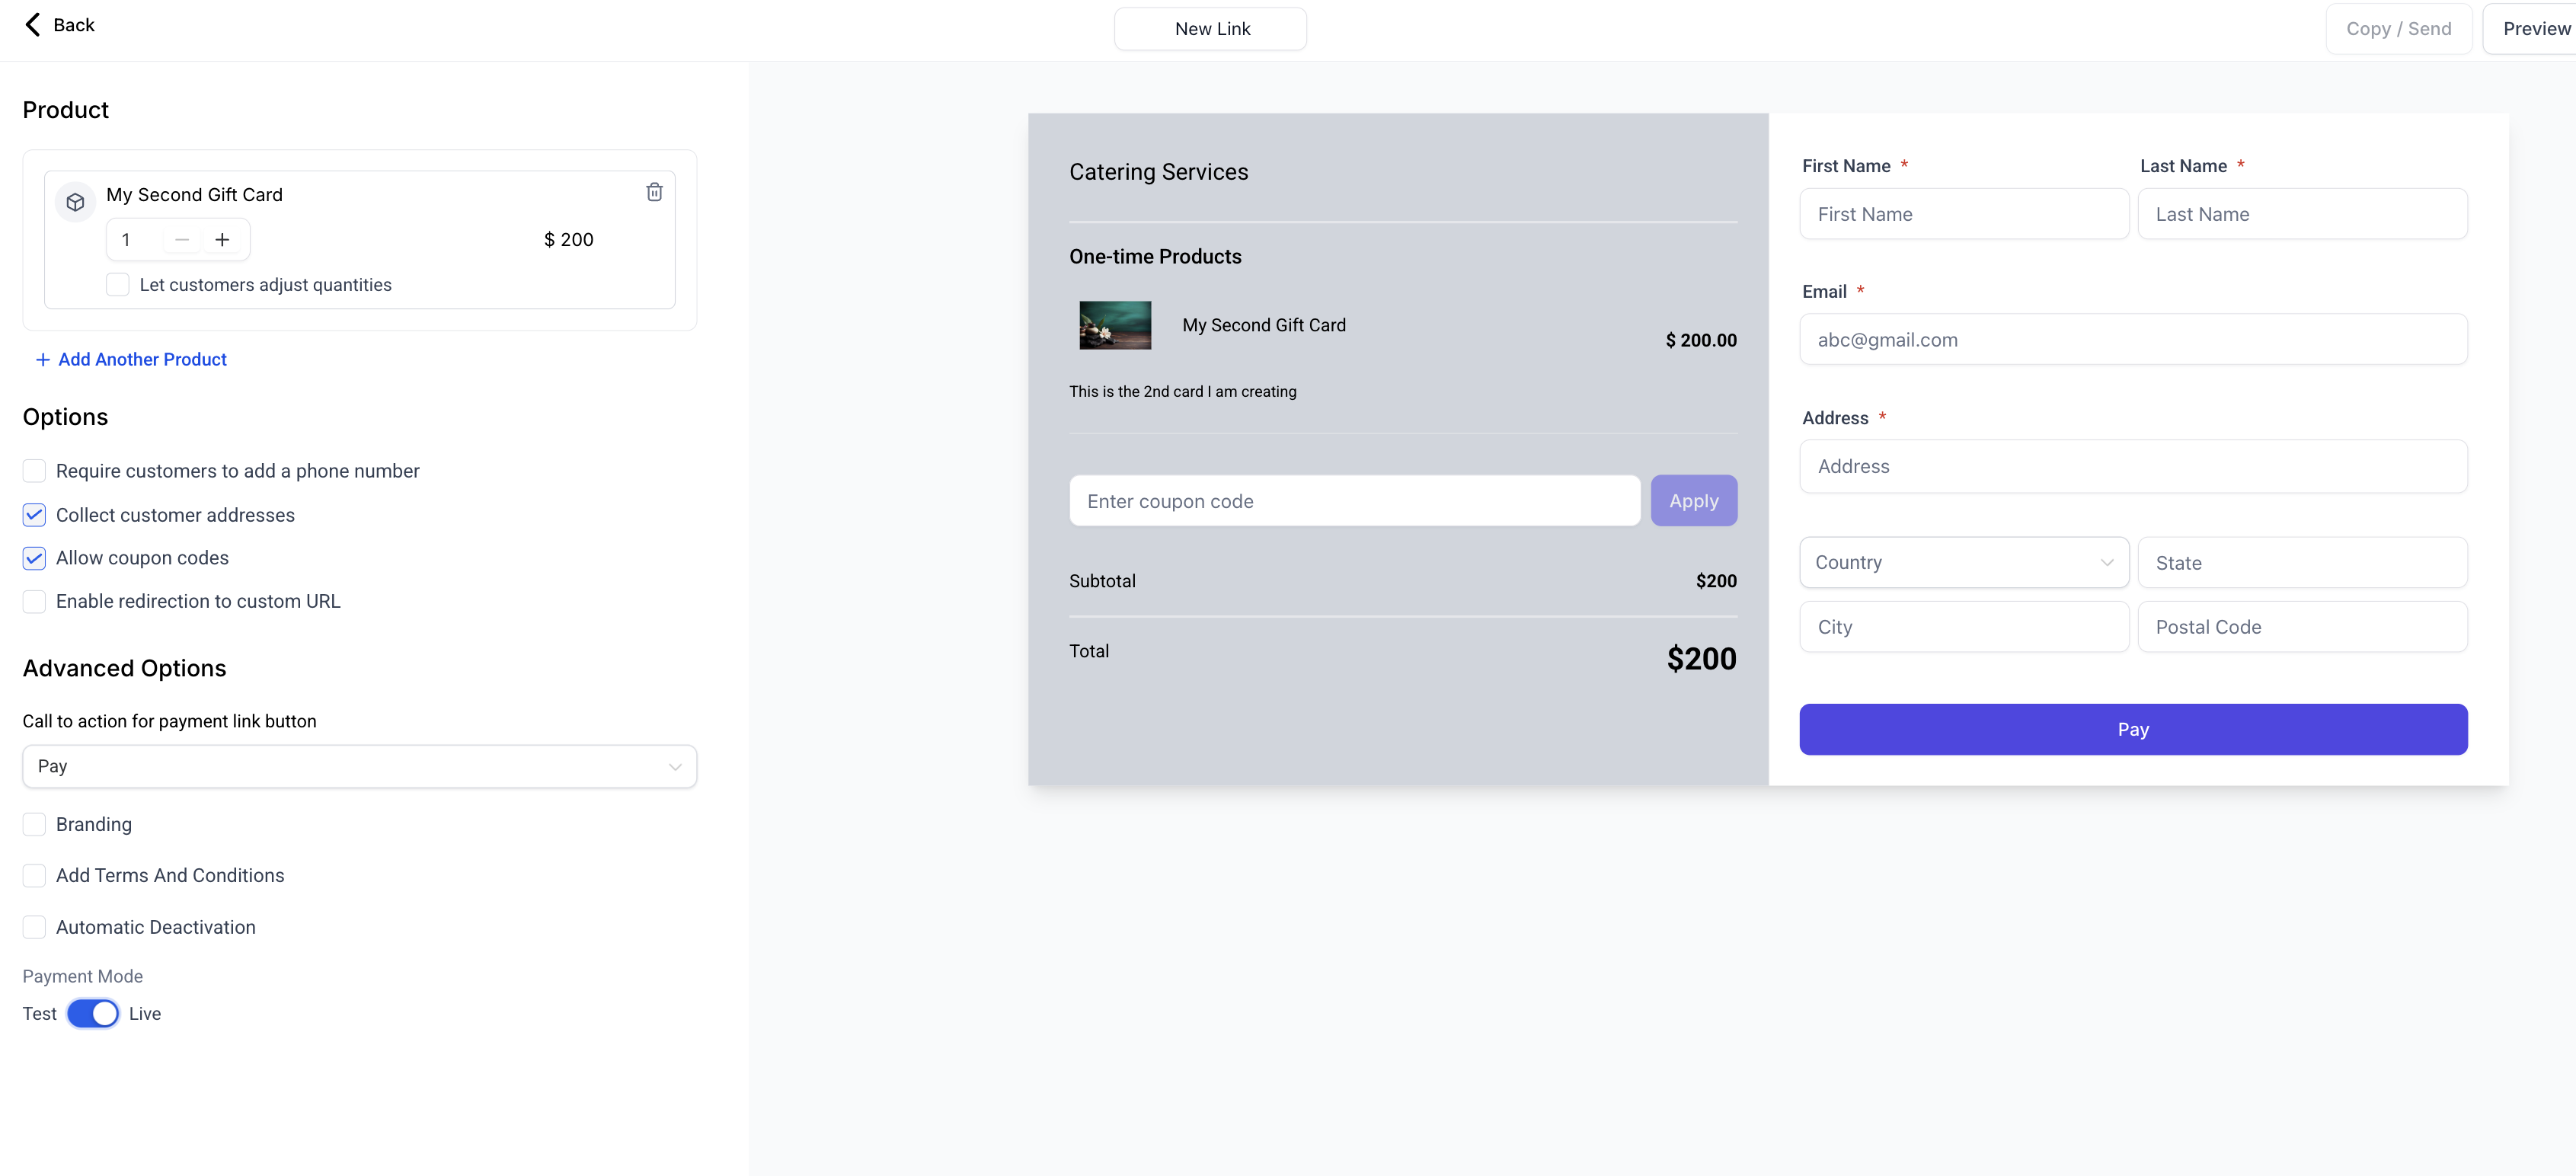Click the gift card product thumbnail

click(x=1114, y=325)
